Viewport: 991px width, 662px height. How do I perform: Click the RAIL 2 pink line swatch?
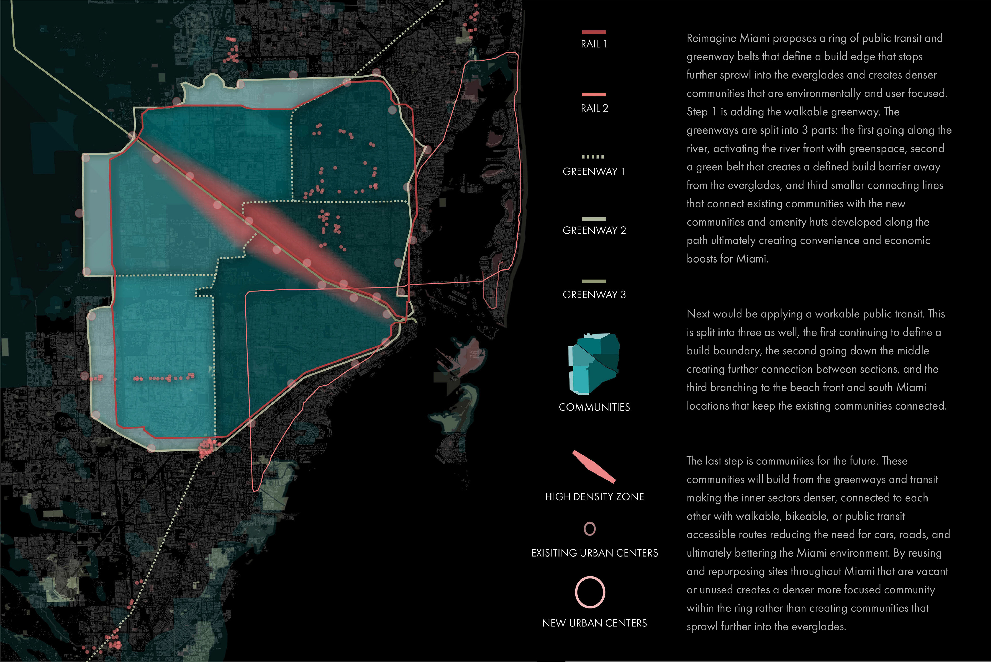(594, 94)
